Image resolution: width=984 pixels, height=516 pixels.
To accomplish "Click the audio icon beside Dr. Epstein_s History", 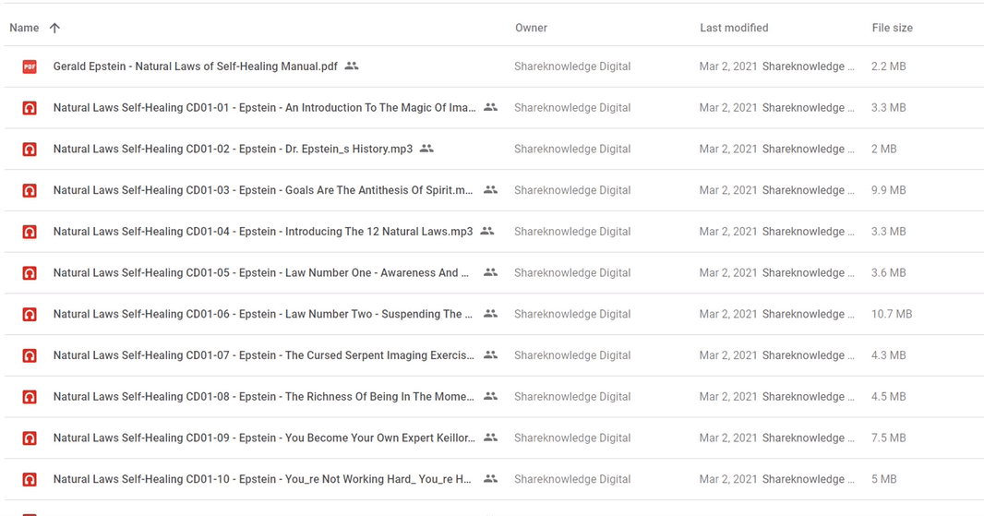I will click(30, 149).
